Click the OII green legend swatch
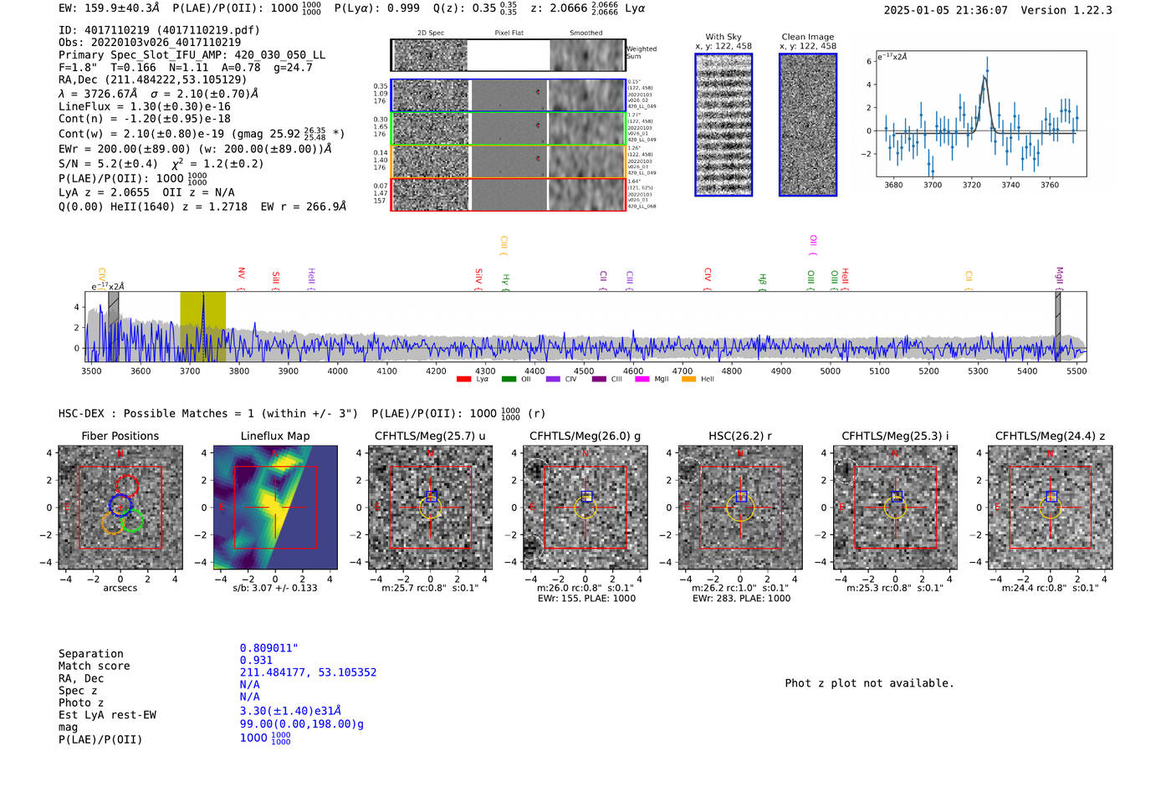The height and width of the screenshot is (797, 1171). click(509, 380)
